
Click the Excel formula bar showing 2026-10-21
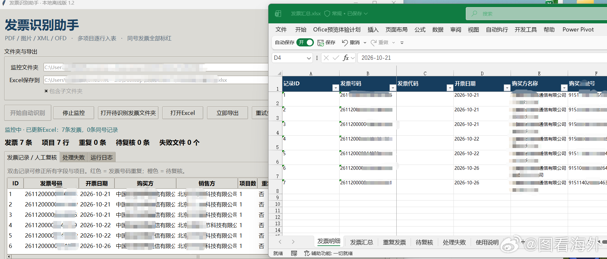point(482,58)
